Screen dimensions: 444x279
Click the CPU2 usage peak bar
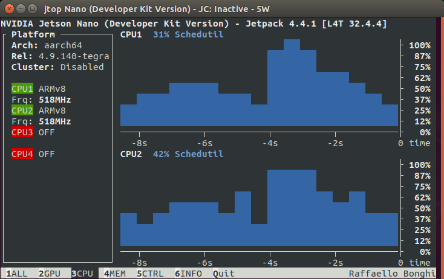pos(292,208)
